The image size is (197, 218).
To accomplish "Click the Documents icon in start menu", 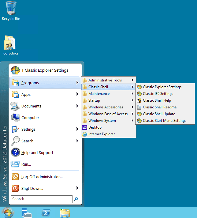I will pos(15,106).
